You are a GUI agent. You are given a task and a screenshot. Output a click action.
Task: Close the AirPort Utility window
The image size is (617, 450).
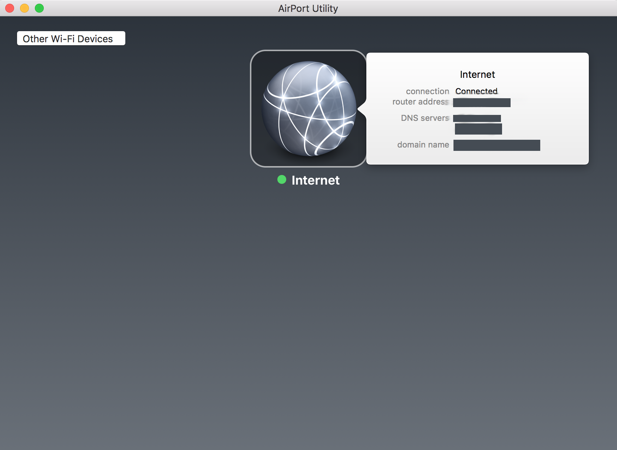pos(10,8)
